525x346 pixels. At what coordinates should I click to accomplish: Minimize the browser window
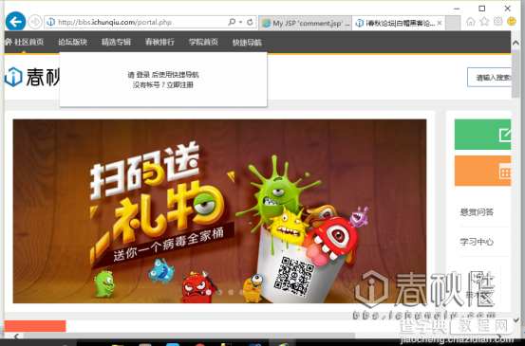point(457,9)
